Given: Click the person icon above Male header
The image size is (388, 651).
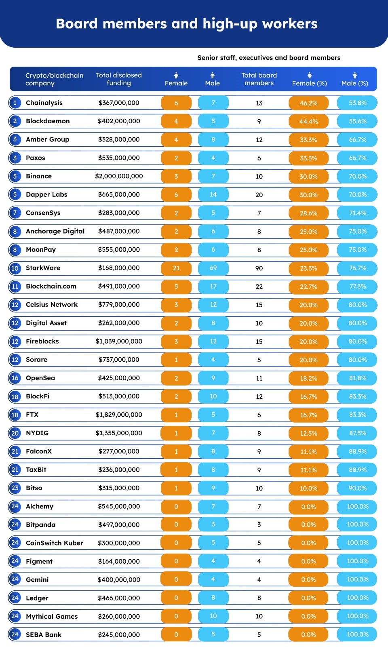Looking at the screenshot, I should point(213,75).
